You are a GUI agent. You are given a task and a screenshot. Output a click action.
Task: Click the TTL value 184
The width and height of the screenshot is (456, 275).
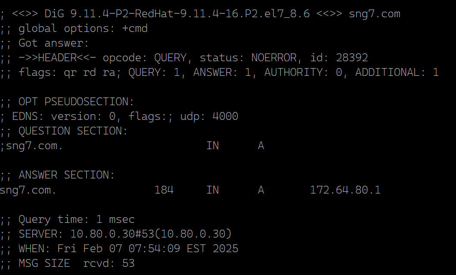coord(164,190)
